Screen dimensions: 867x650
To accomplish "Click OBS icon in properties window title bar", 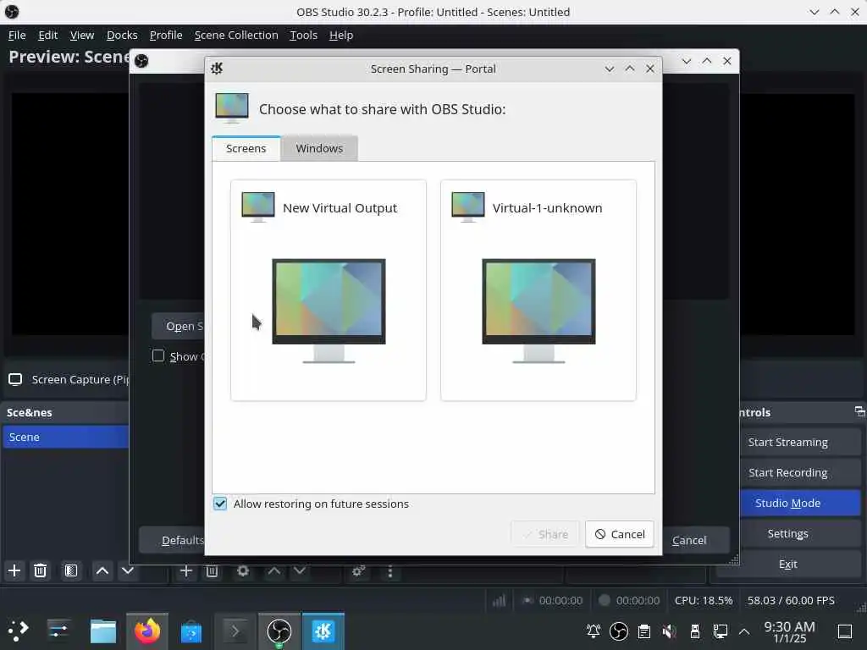I will [141, 61].
